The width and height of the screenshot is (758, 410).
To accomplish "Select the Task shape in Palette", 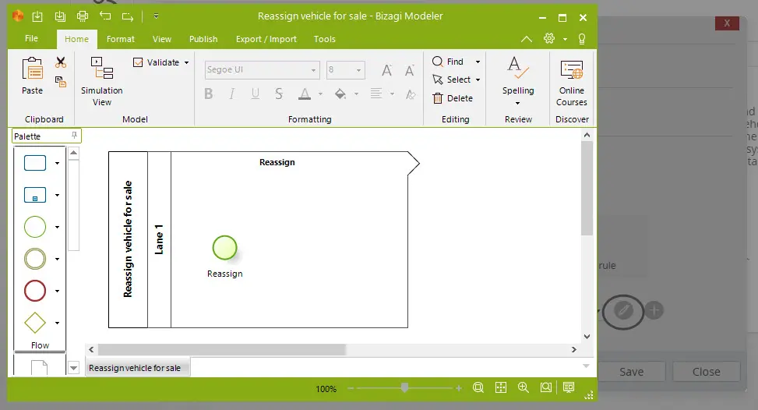I will (x=35, y=163).
